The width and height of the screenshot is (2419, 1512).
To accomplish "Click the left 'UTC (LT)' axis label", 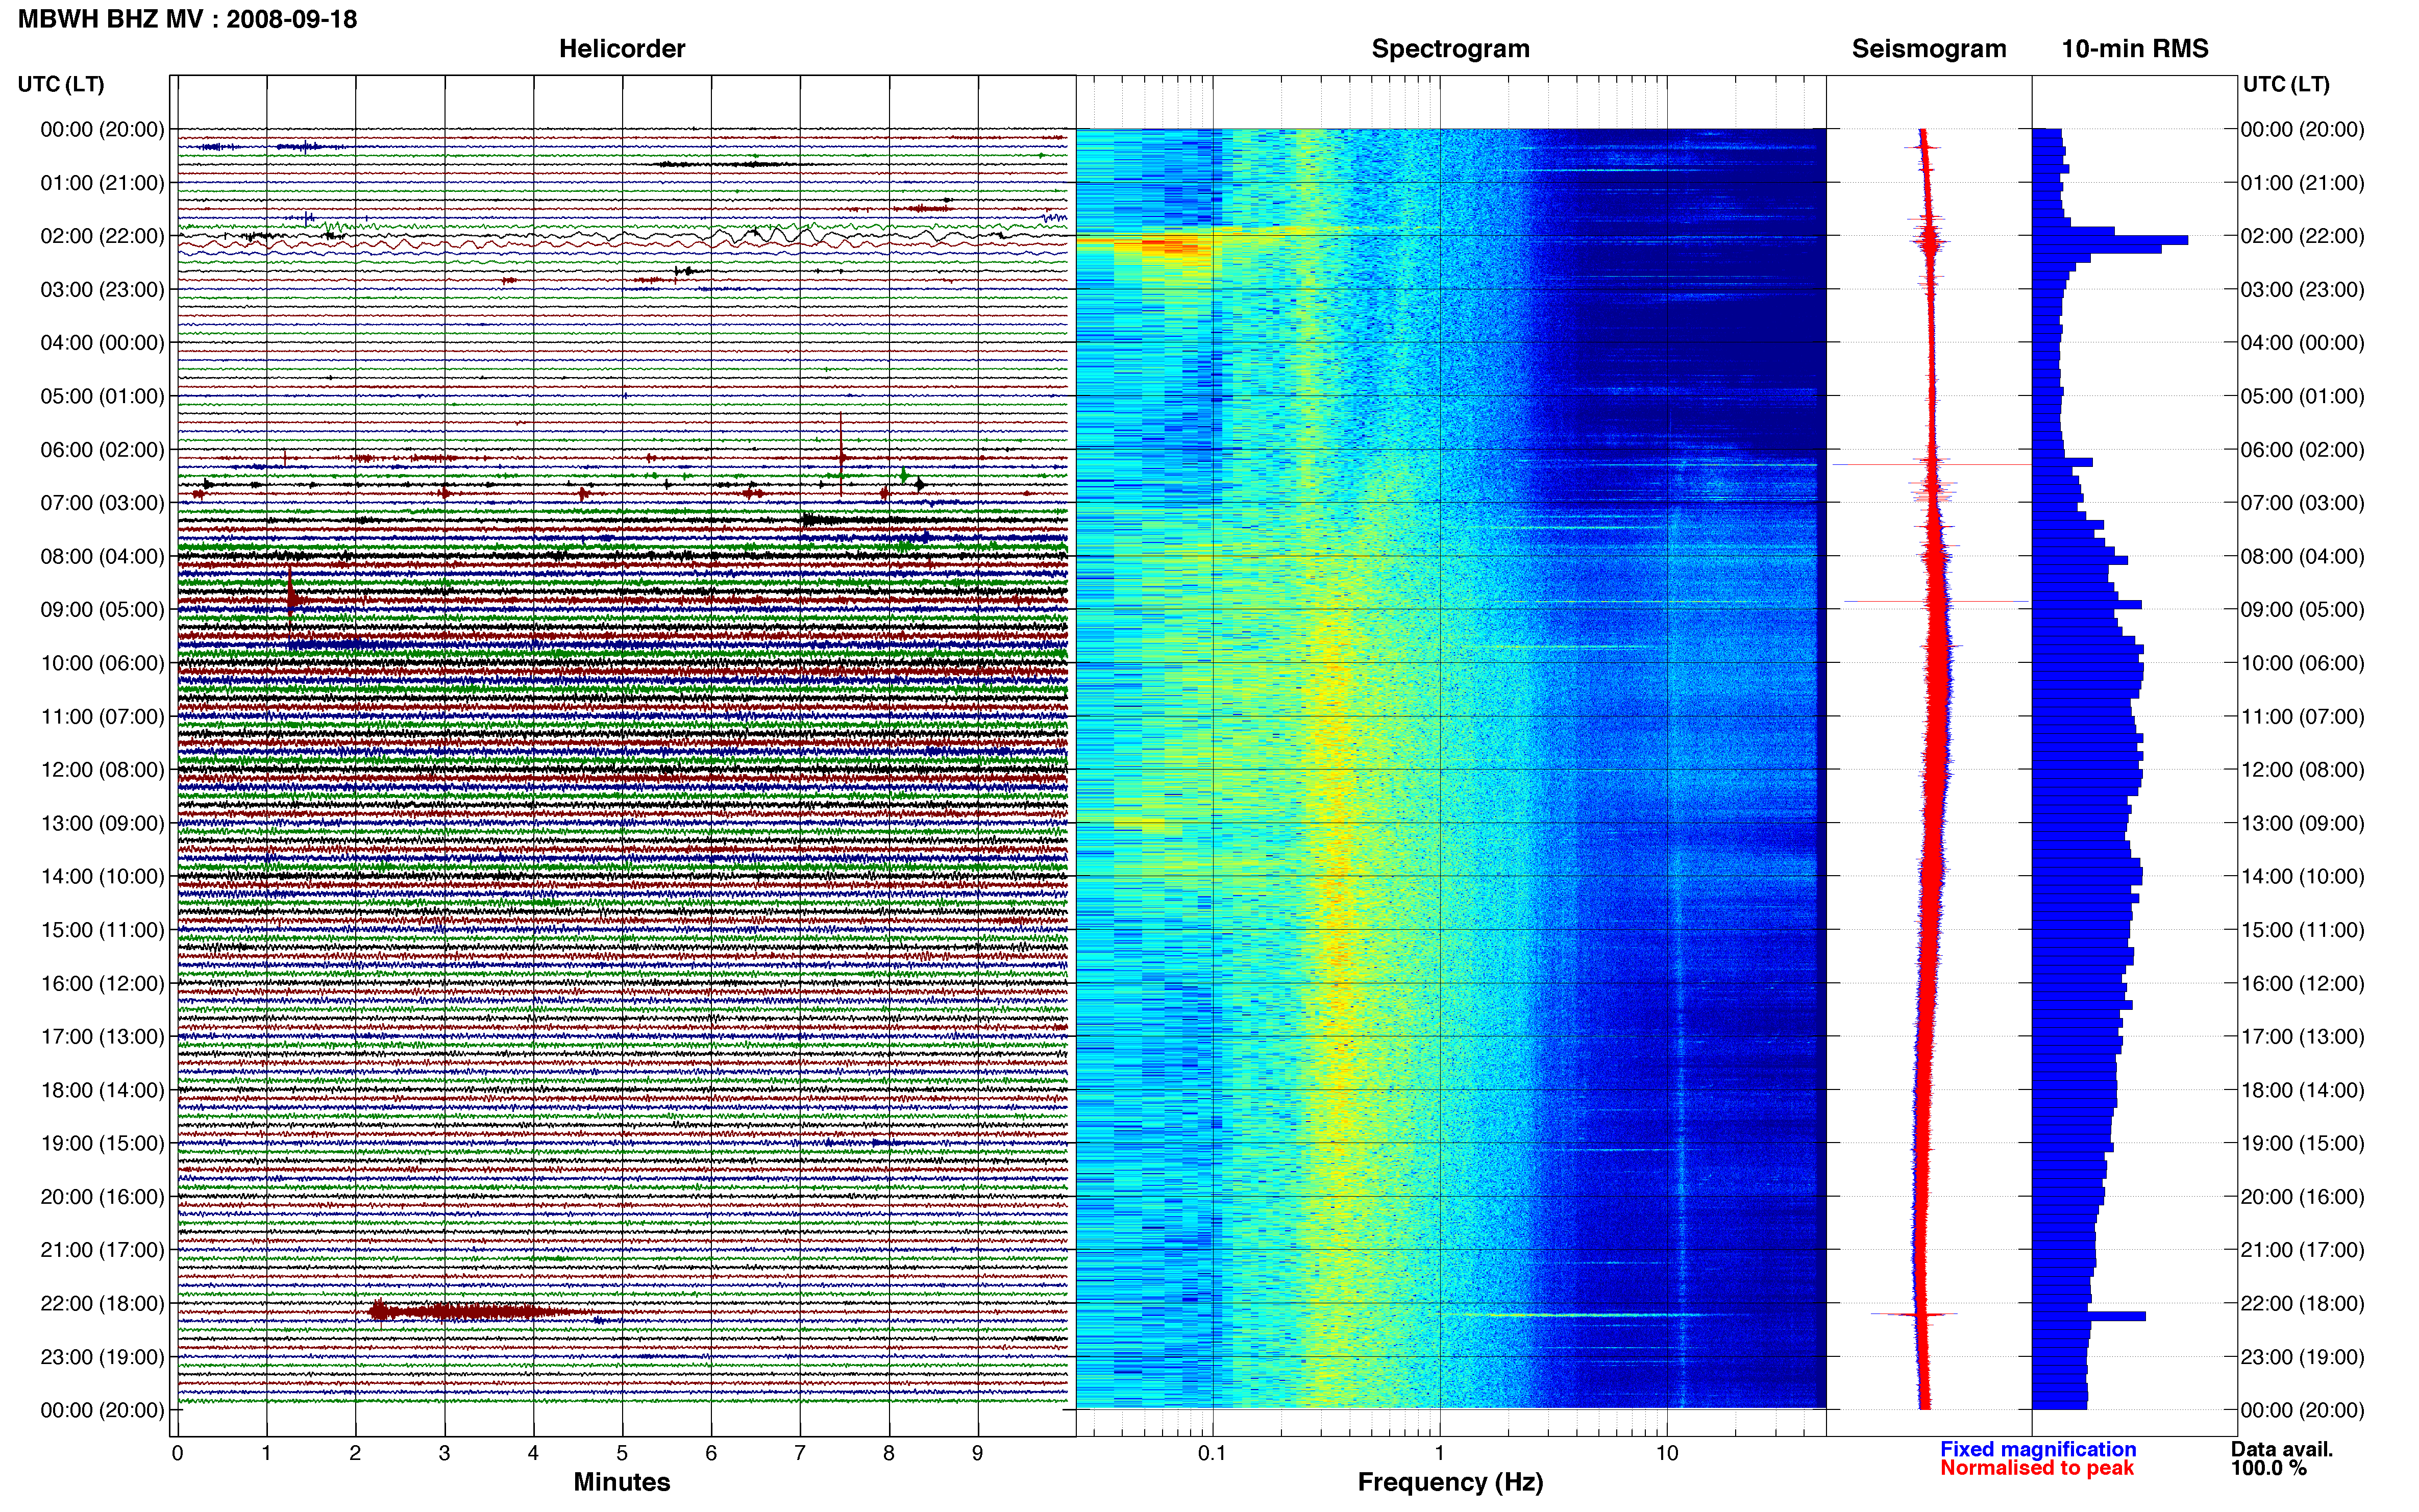I will (x=61, y=84).
